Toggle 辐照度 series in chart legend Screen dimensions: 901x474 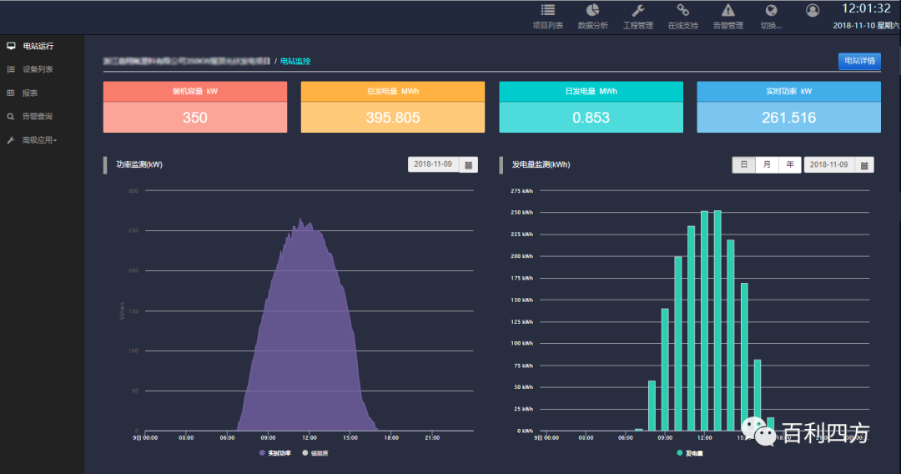315,453
